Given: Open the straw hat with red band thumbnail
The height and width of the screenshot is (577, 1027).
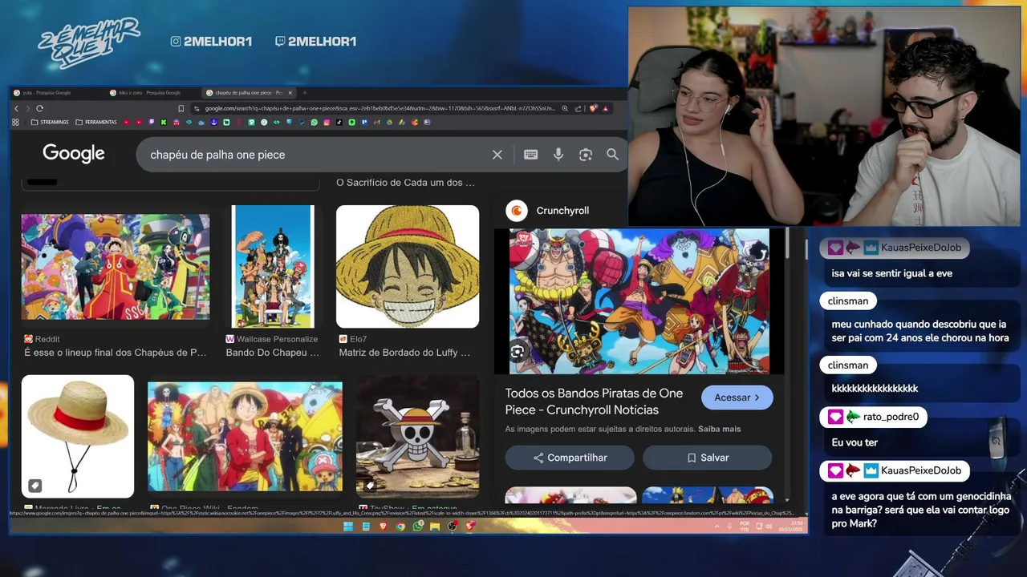Looking at the screenshot, I should 78,437.
